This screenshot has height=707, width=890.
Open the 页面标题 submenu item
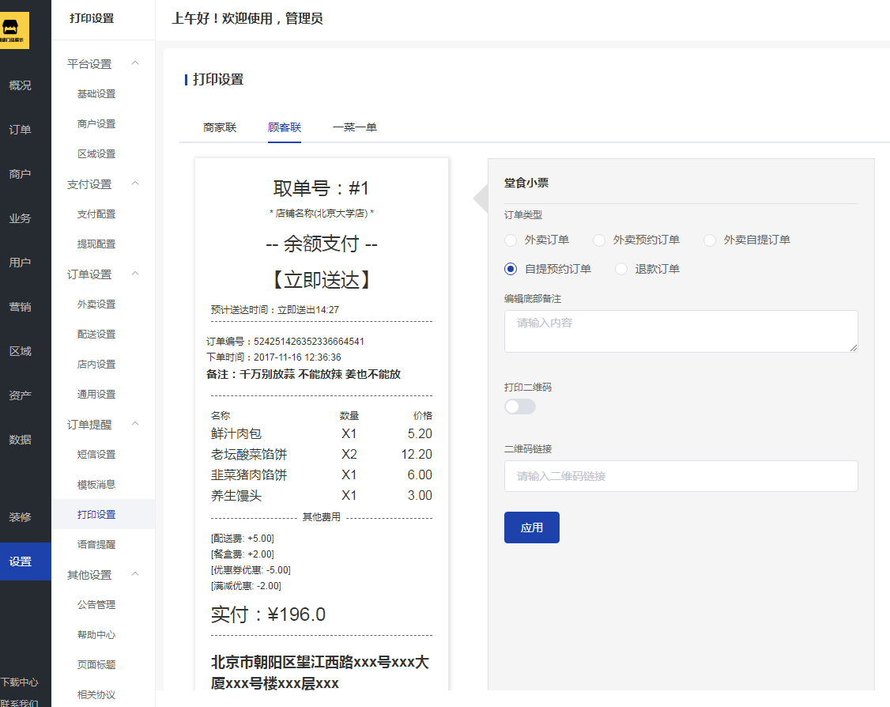point(96,664)
